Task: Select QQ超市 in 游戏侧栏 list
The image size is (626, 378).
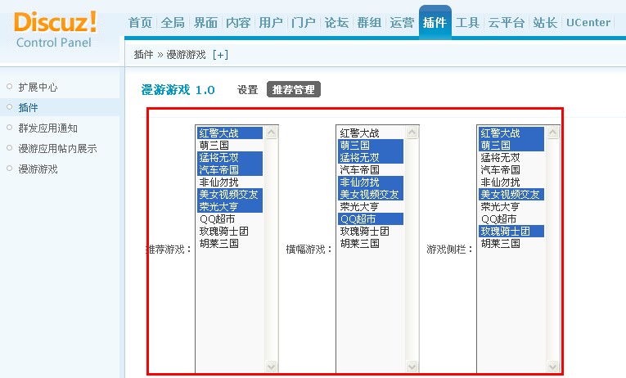Action: click(x=511, y=218)
